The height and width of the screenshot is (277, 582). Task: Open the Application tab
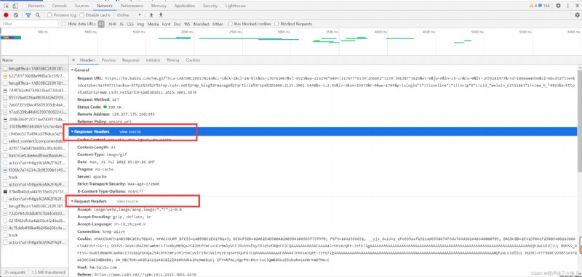point(185,6)
